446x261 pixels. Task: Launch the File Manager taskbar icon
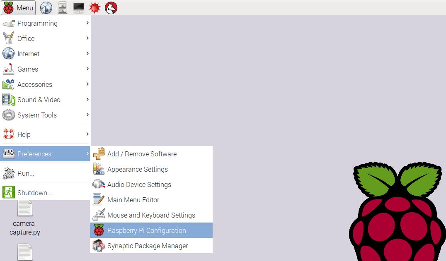tap(62, 7)
